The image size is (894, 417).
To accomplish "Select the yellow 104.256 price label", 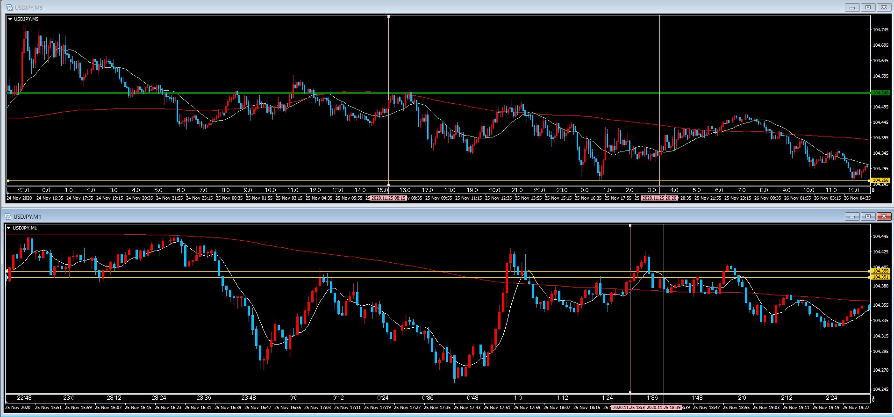I will (880, 180).
